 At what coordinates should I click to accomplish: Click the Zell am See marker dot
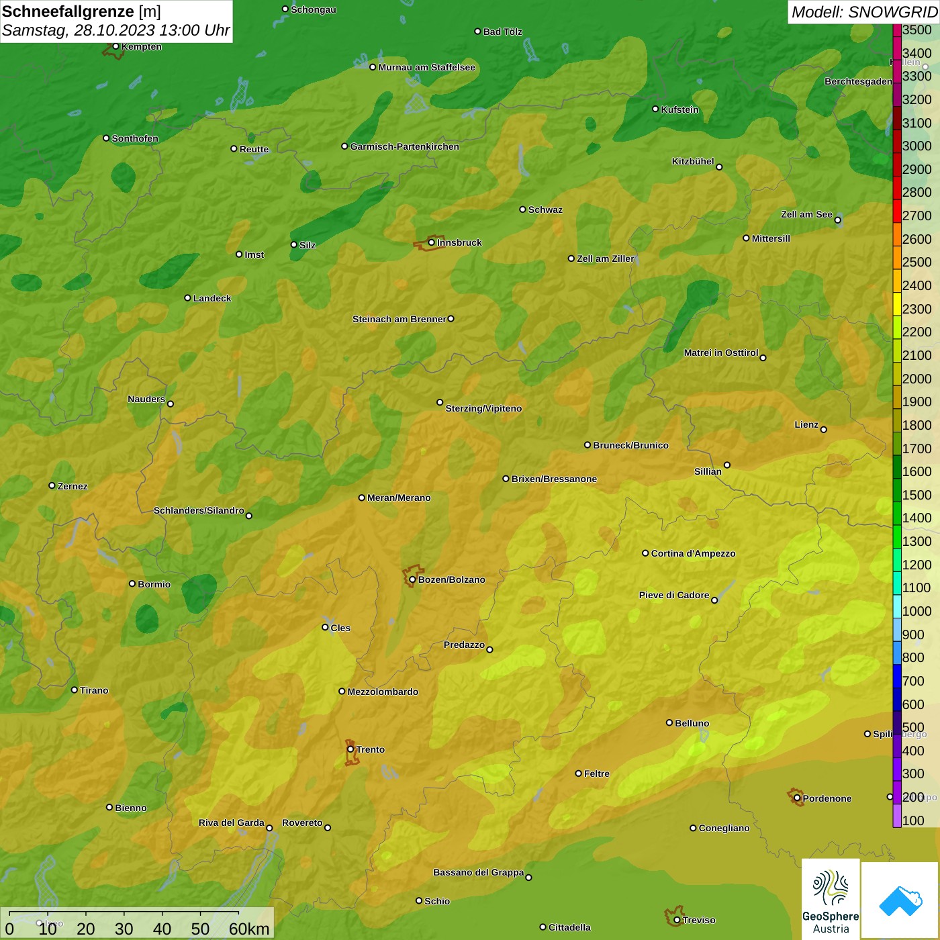(837, 220)
